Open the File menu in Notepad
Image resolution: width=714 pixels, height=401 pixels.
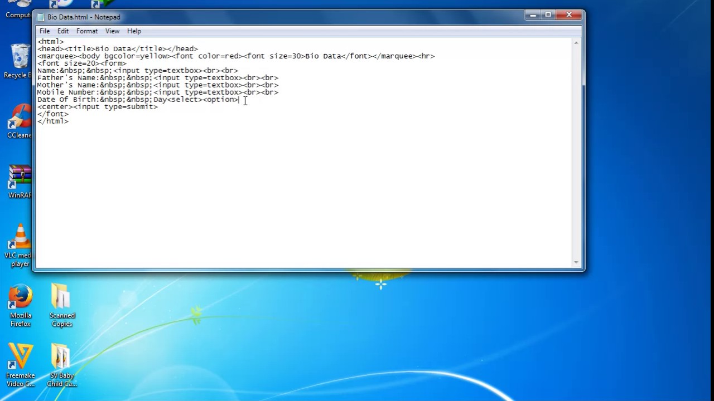[45, 31]
